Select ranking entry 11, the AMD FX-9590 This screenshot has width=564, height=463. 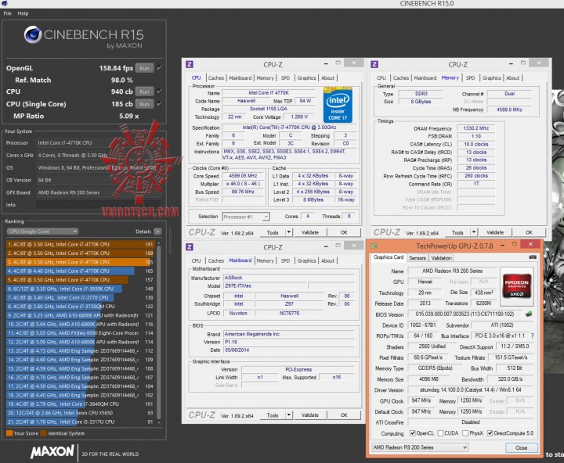pyautogui.click(x=80, y=333)
